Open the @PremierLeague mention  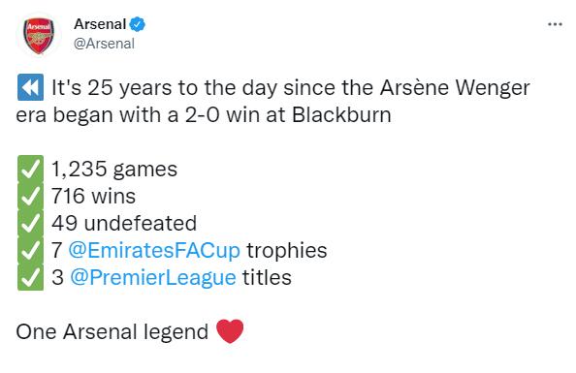153,278
